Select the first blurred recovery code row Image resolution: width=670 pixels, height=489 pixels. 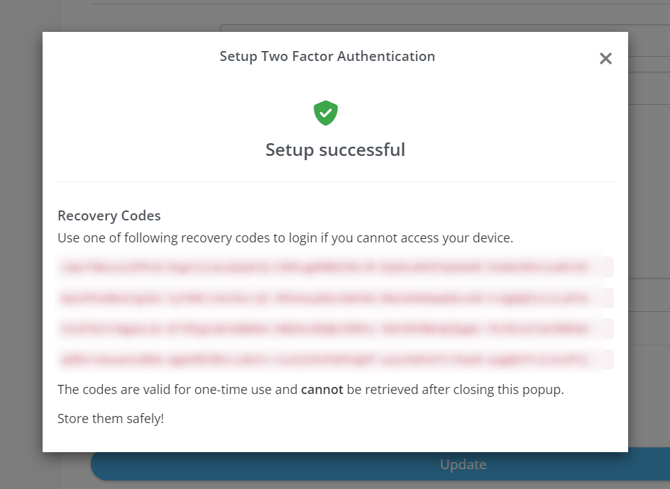tap(336, 267)
